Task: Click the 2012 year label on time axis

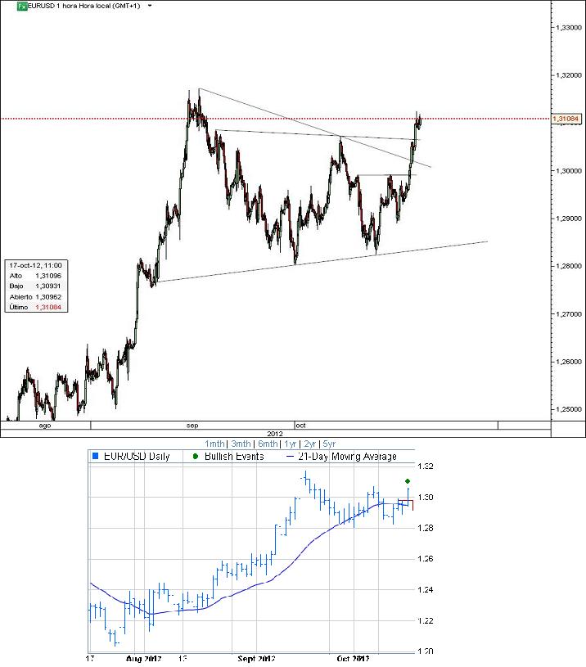Action: click(x=275, y=434)
